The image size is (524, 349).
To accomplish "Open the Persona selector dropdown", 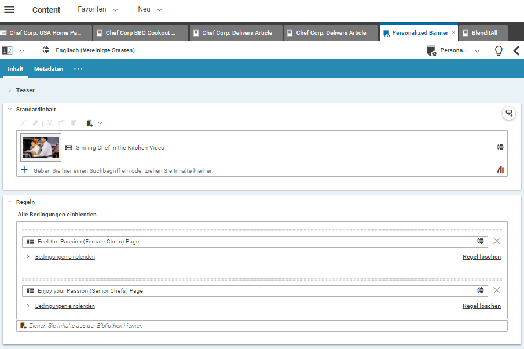I will click(454, 50).
